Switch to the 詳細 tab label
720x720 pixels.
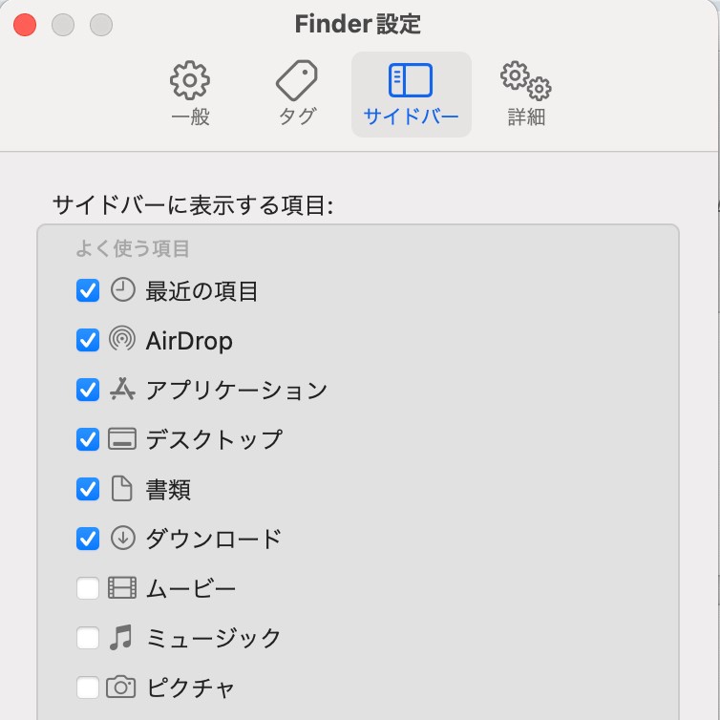(x=526, y=116)
